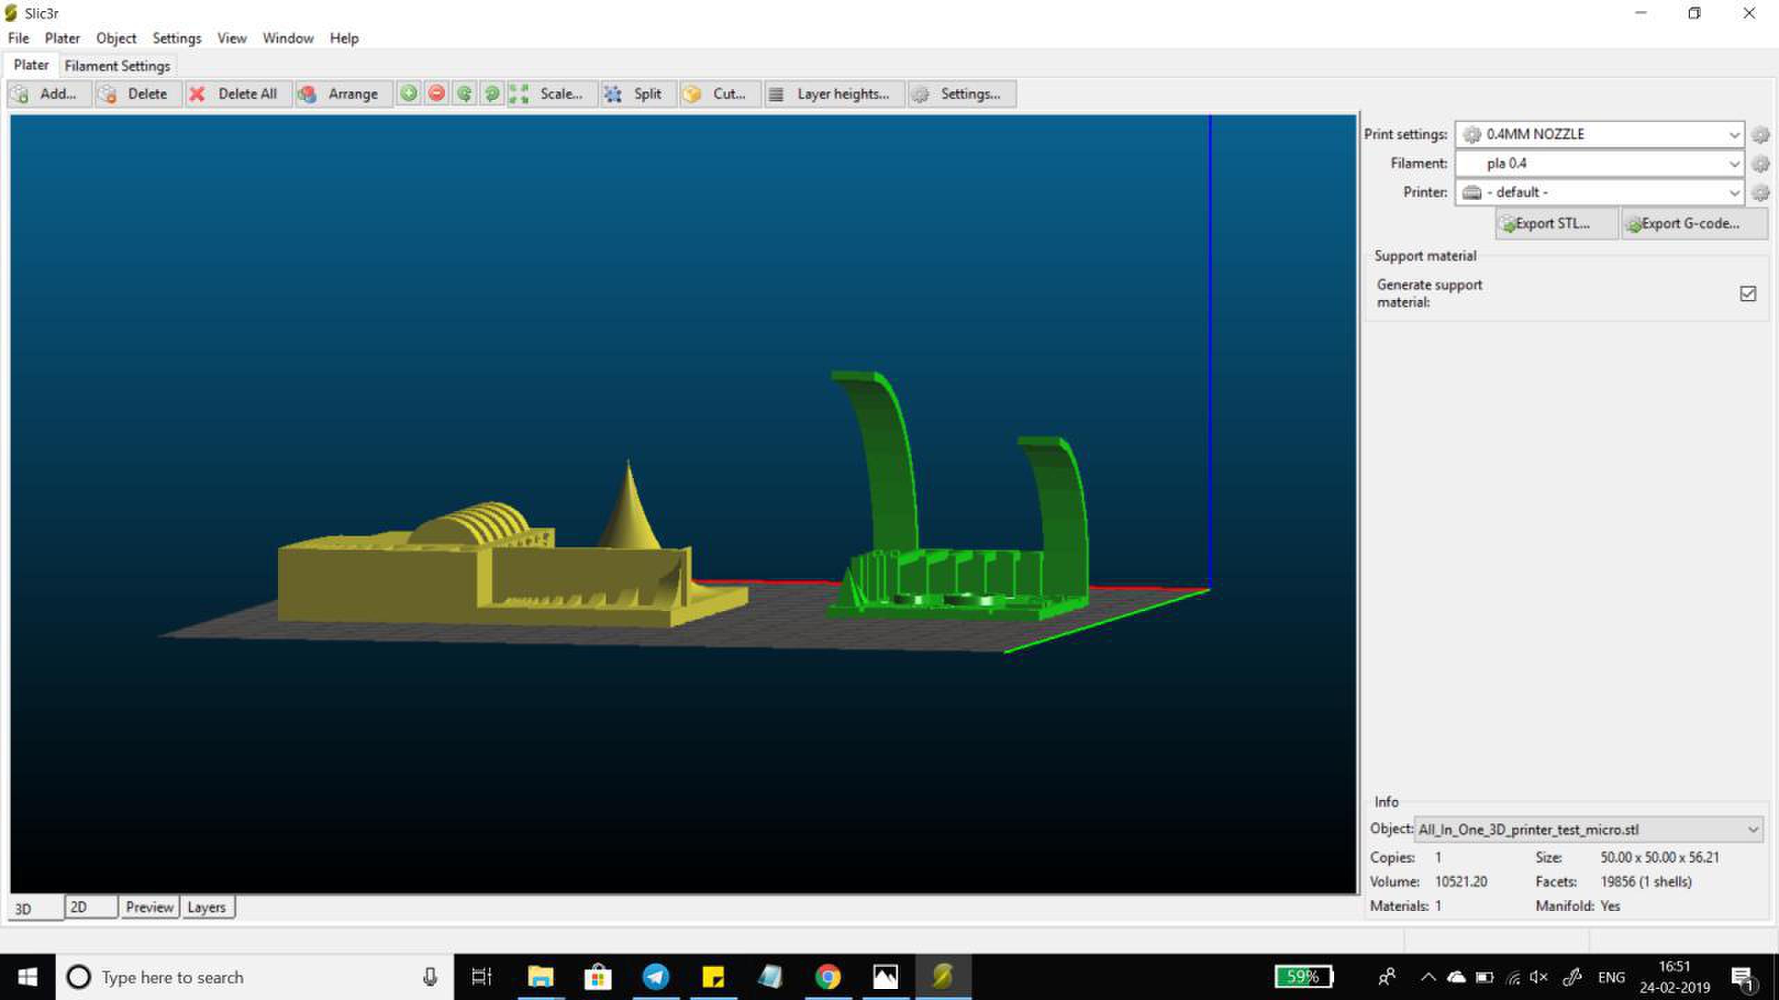
Task: Click the gear icon beside Printer dropdown
Action: point(1760,192)
